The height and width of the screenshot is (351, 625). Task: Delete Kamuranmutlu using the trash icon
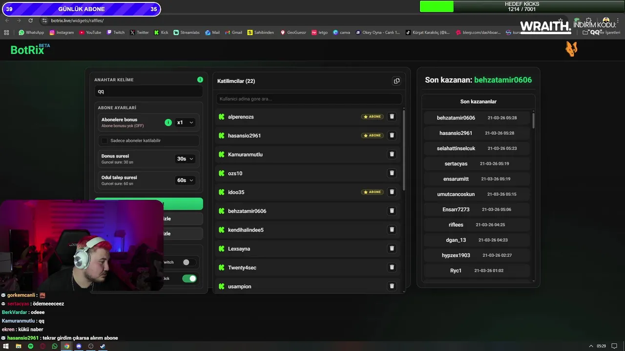tap(392, 155)
